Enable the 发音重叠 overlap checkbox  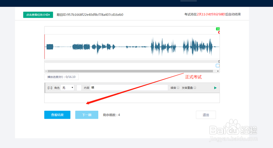pos(195,88)
